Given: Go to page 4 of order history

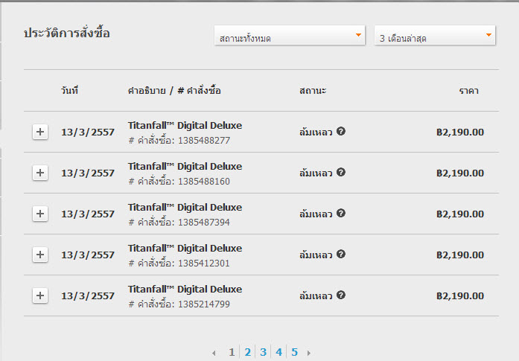Looking at the screenshot, I should click(x=279, y=352).
